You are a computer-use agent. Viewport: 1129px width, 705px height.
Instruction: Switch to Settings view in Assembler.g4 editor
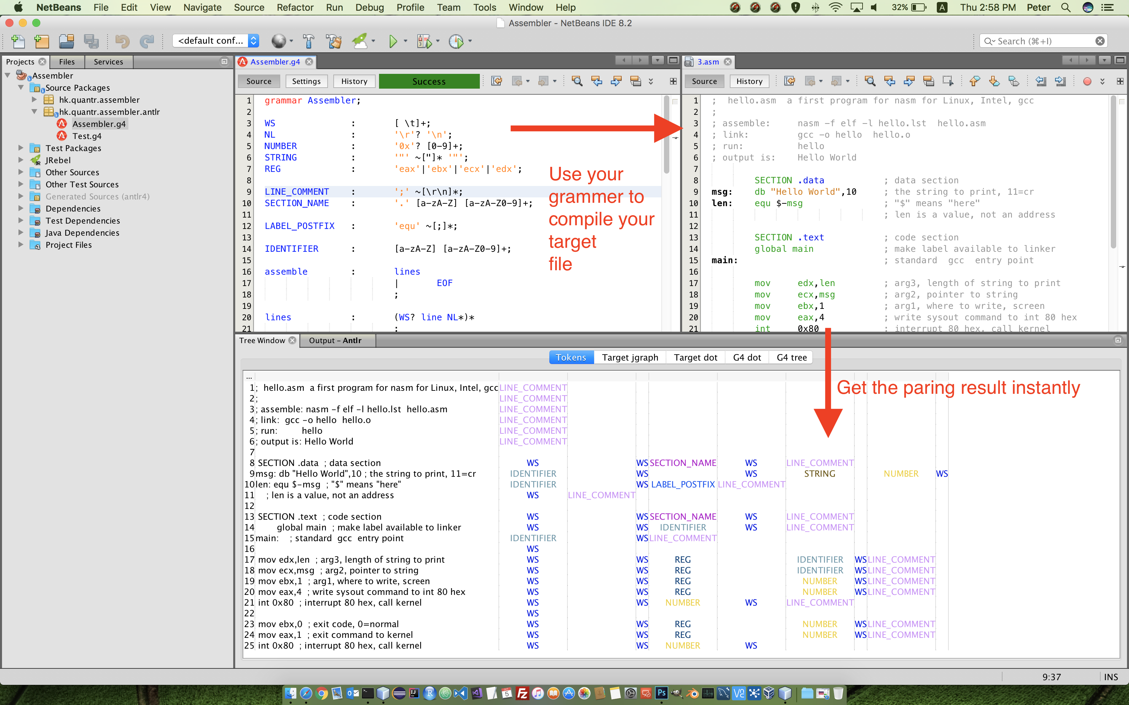(x=306, y=81)
